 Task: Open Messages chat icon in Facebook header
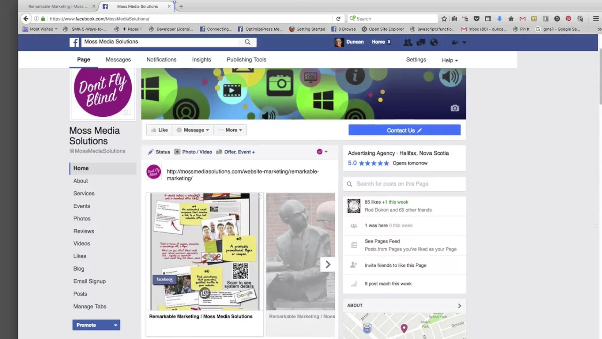point(421,42)
